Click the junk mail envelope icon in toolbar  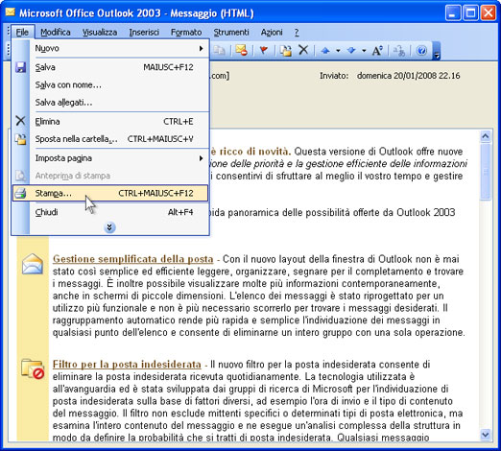pos(241,50)
